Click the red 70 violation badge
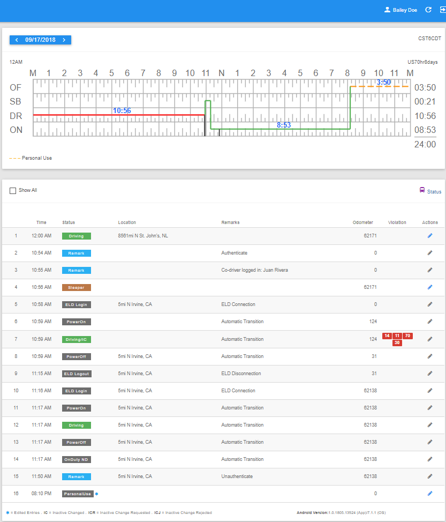This screenshot has height=522, width=446. click(408, 335)
